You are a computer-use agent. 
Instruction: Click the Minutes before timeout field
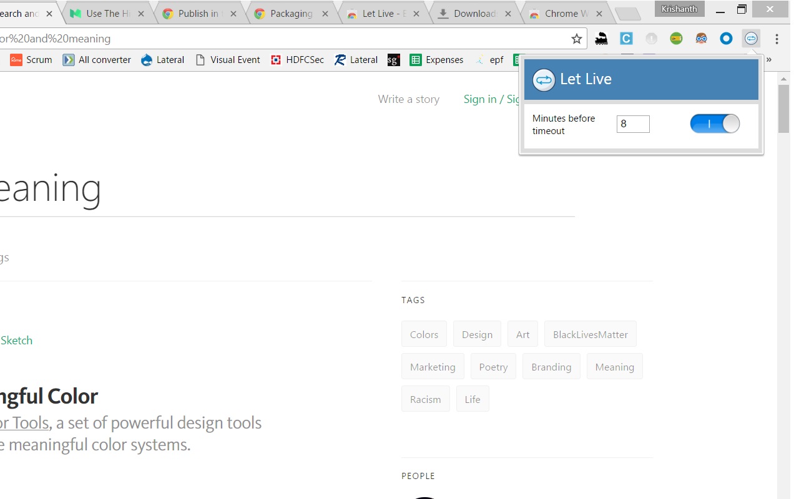click(x=633, y=124)
